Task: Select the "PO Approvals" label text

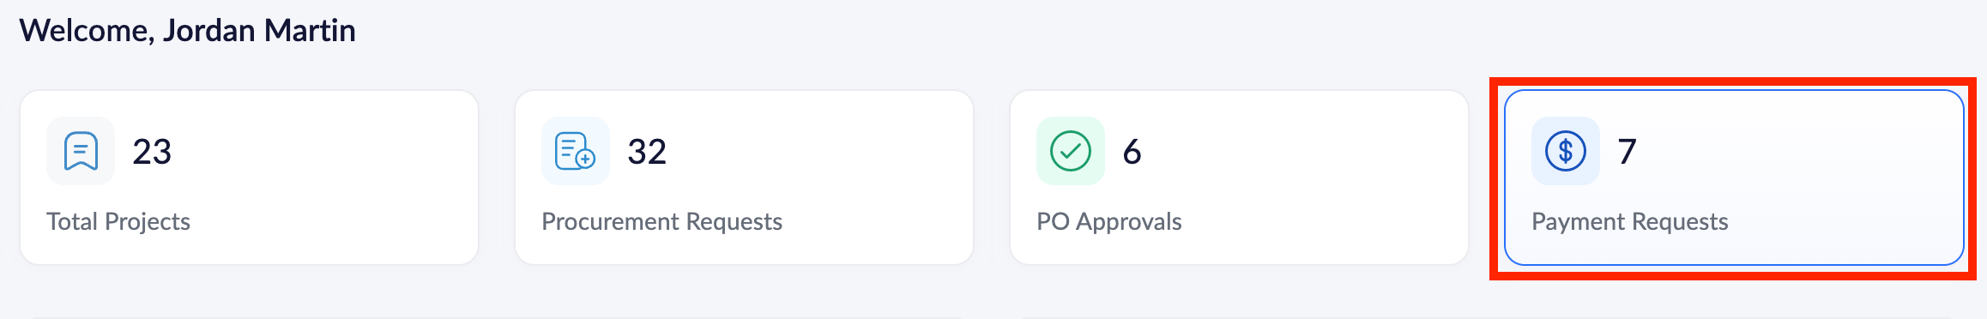Action: [1109, 221]
